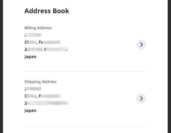Click the divider line below the billing address
This screenshot has width=171, height=133.
coord(85,71)
